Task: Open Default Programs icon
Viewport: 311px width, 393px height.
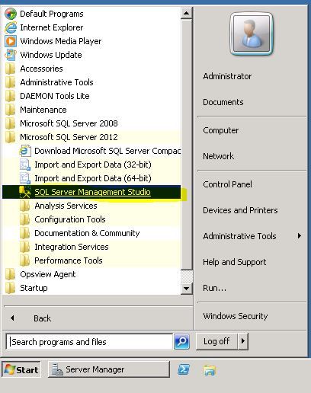Action: [x=11, y=14]
